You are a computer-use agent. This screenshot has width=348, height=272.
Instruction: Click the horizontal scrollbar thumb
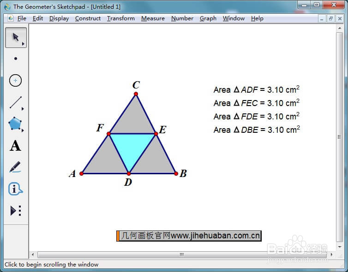click(182, 254)
